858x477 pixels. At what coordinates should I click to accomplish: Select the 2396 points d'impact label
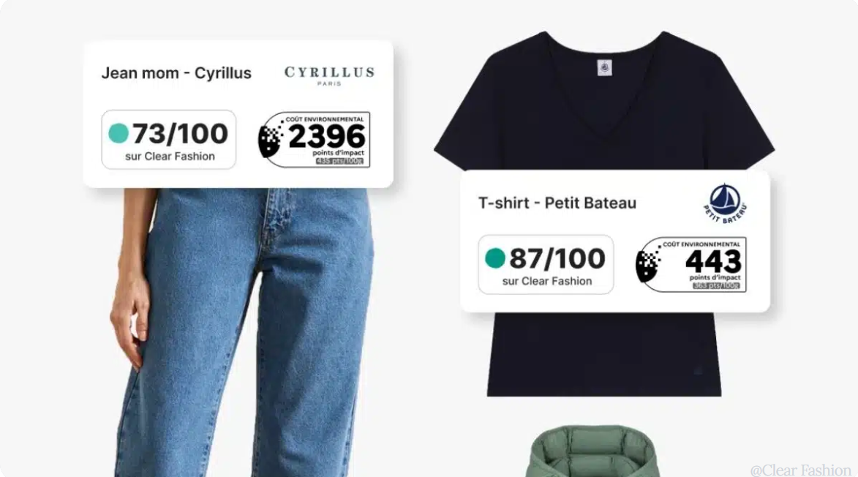pos(314,140)
